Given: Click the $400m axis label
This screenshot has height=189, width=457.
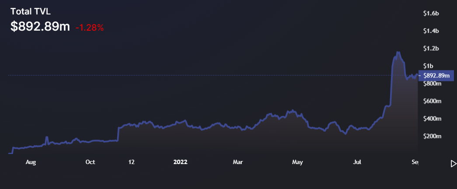Looking at the screenshot, I should 432,119.
